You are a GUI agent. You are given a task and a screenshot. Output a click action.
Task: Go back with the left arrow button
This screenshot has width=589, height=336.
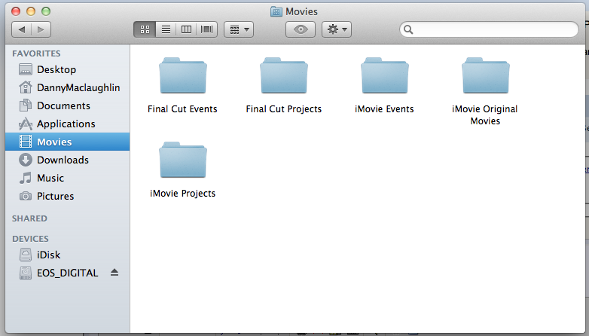point(22,29)
